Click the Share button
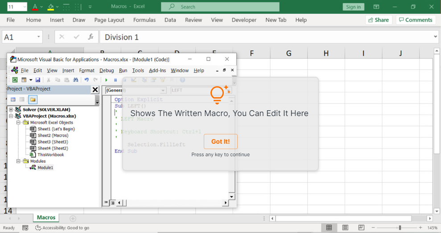This screenshot has width=441, height=233. point(378,20)
